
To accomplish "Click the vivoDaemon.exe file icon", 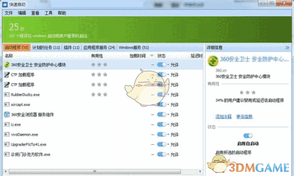I will [7, 134].
